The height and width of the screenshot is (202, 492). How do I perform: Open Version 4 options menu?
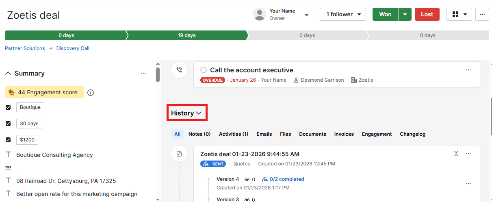point(468,184)
